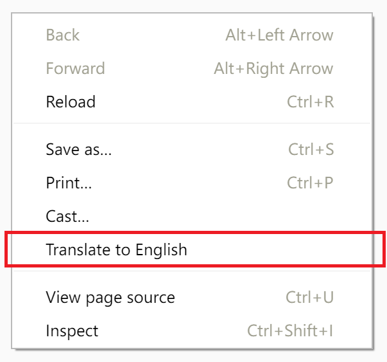Choose Inspect from the context menu

[72, 331]
